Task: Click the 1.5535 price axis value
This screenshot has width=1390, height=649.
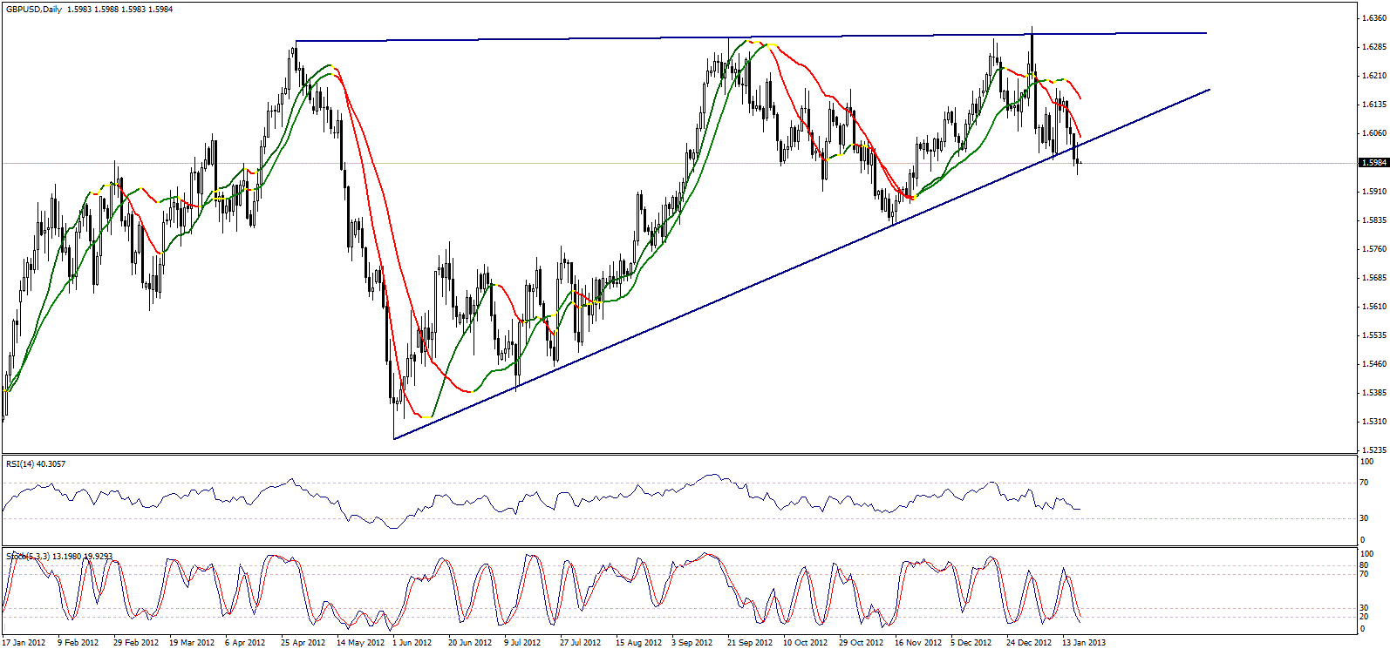Action: (1373, 335)
